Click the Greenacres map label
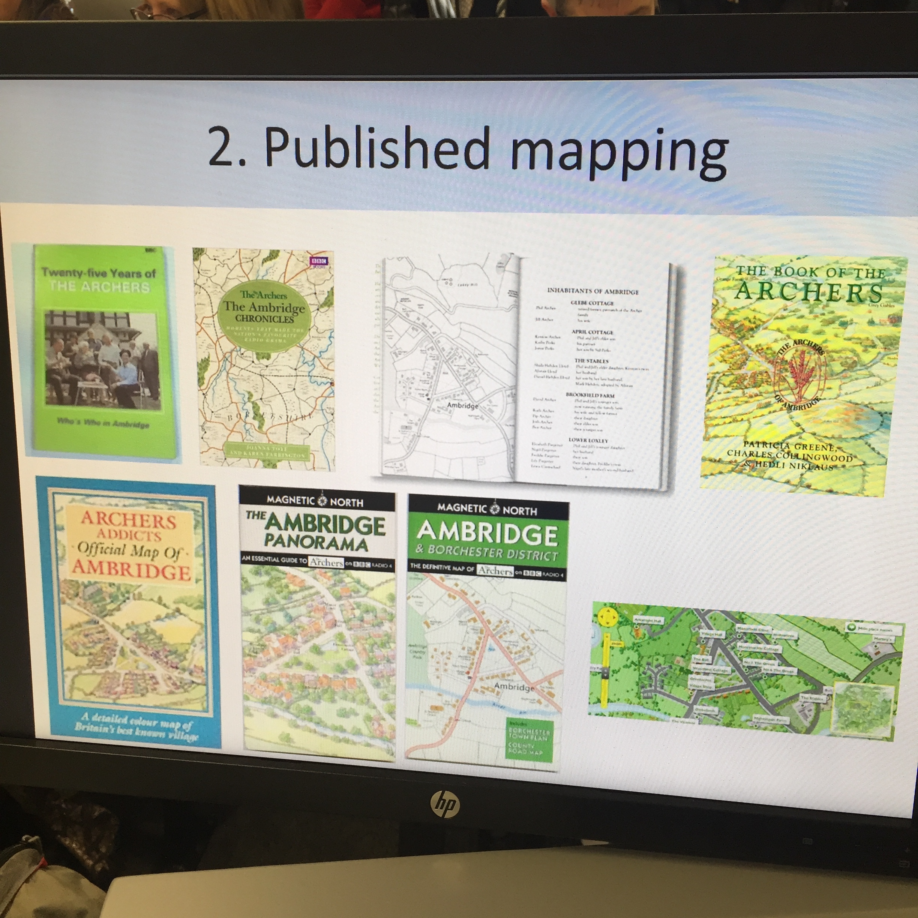Image resolution: width=918 pixels, height=918 pixels. click(701, 680)
